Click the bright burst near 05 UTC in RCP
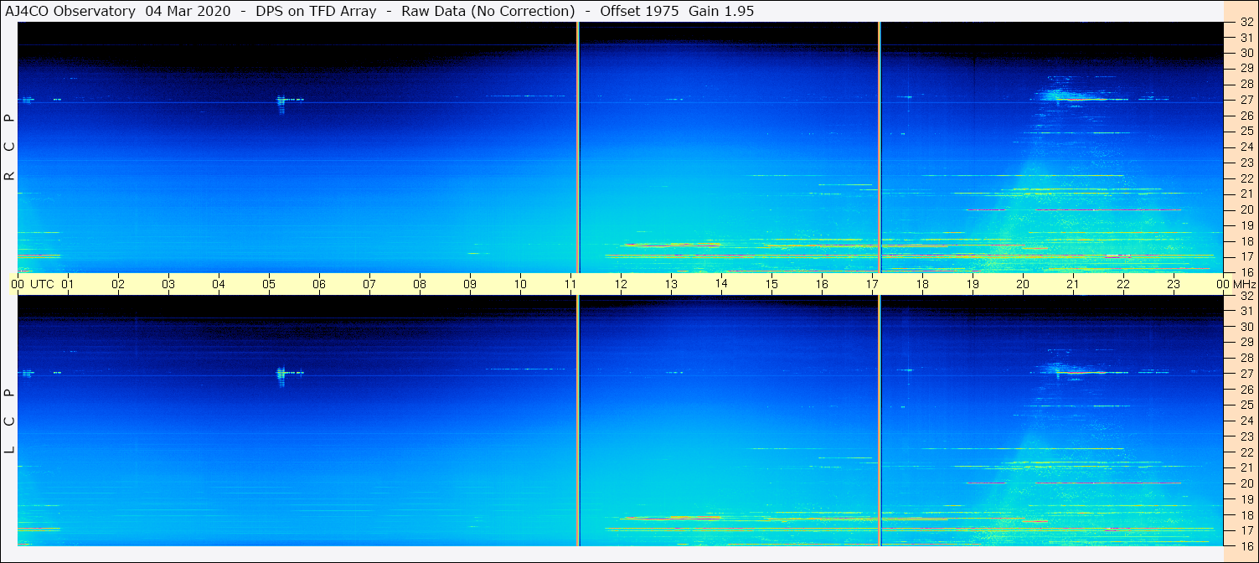The height and width of the screenshot is (563, 1259). point(281,103)
